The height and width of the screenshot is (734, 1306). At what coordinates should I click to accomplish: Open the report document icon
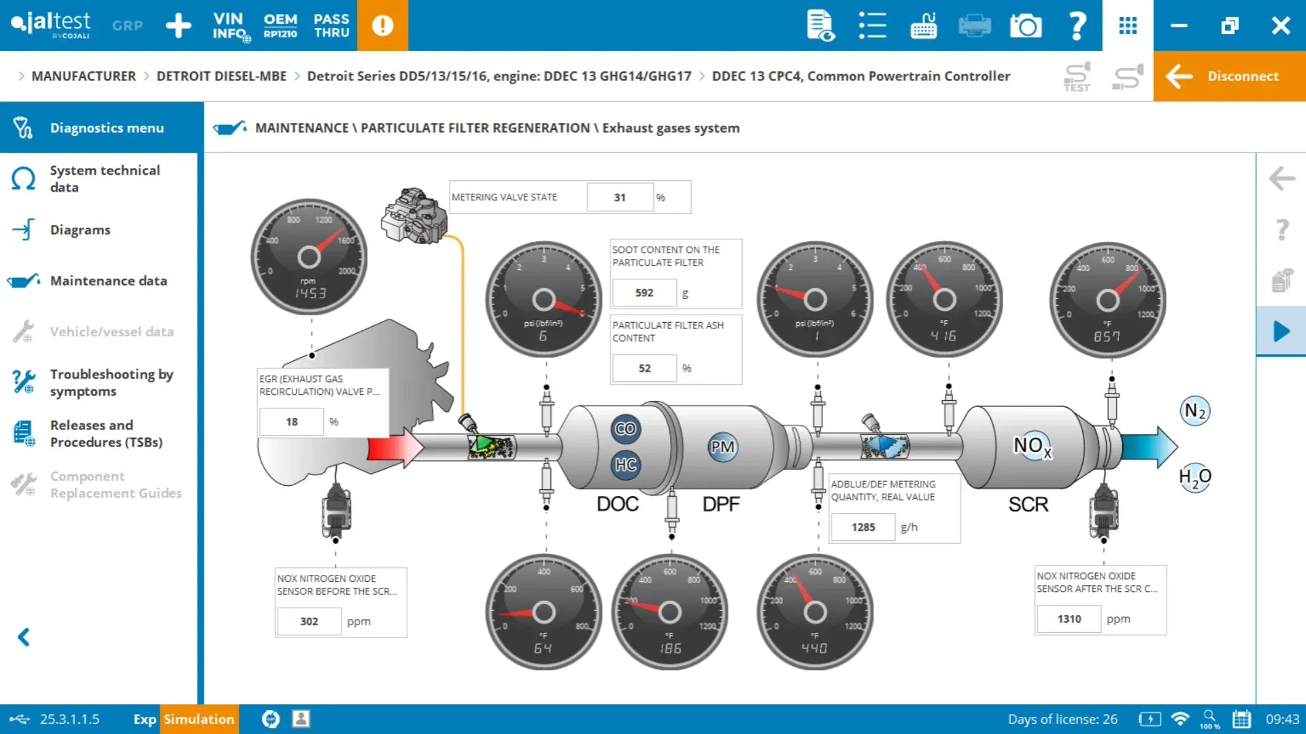pyautogui.click(x=820, y=26)
